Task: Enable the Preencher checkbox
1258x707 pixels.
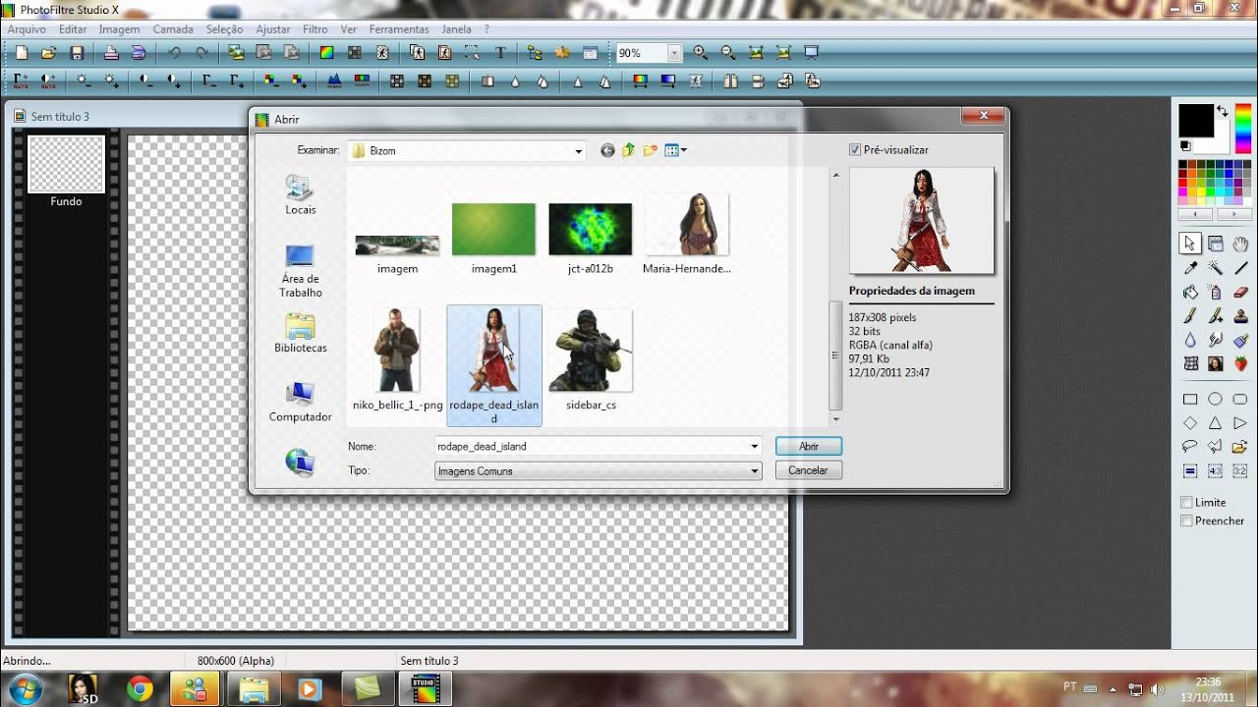Action: (1186, 520)
